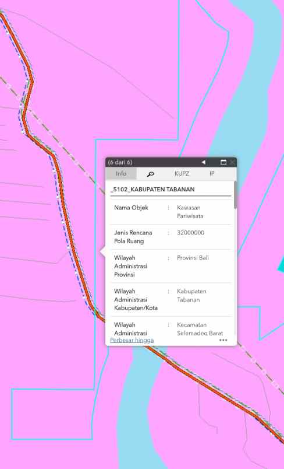Select the Kecamatan Selemadeg Barat value
This screenshot has height=469, width=284.
(200, 329)
